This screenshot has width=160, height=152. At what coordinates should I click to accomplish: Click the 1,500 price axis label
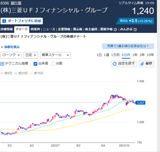click(x=141, y=81)
